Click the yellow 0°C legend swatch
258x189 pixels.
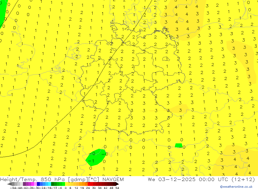pos(67,184)
